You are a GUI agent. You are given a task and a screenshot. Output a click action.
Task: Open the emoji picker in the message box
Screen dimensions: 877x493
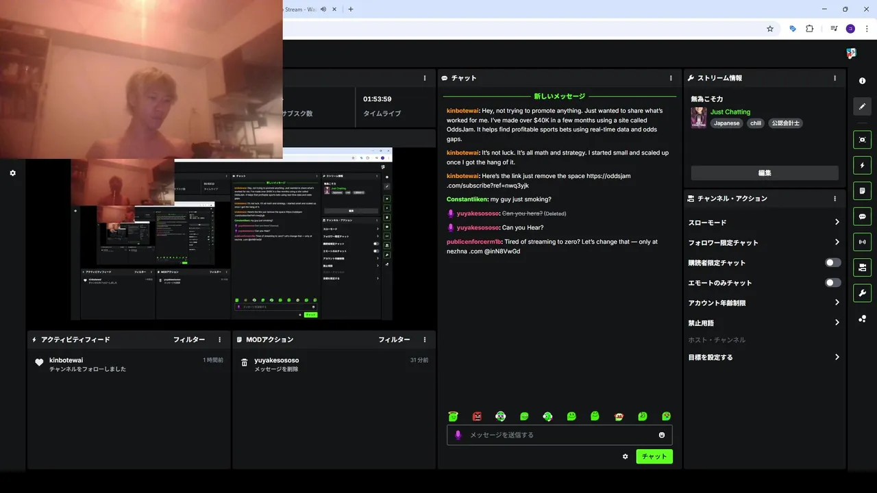click(662, 435)
